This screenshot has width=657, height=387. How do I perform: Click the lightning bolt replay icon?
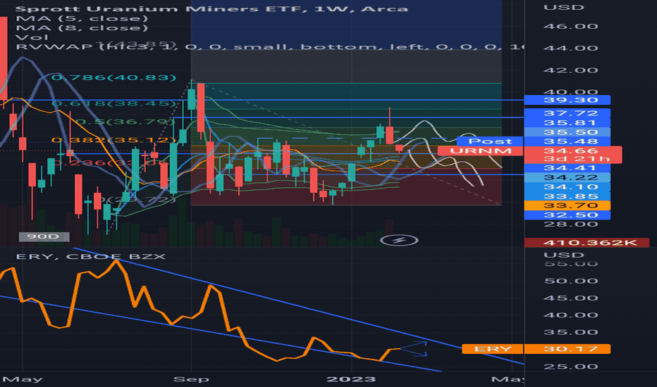coord(399,240)
